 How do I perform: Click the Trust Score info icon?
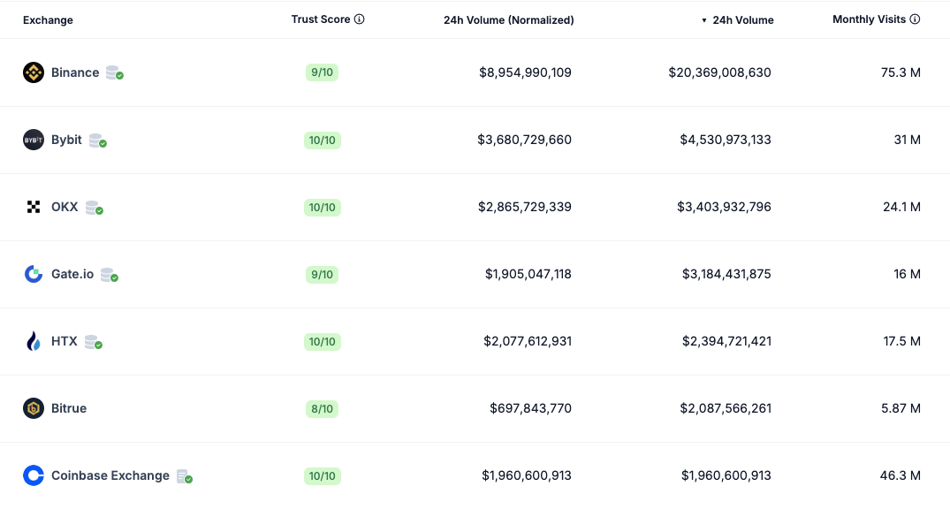coord(360,19)
